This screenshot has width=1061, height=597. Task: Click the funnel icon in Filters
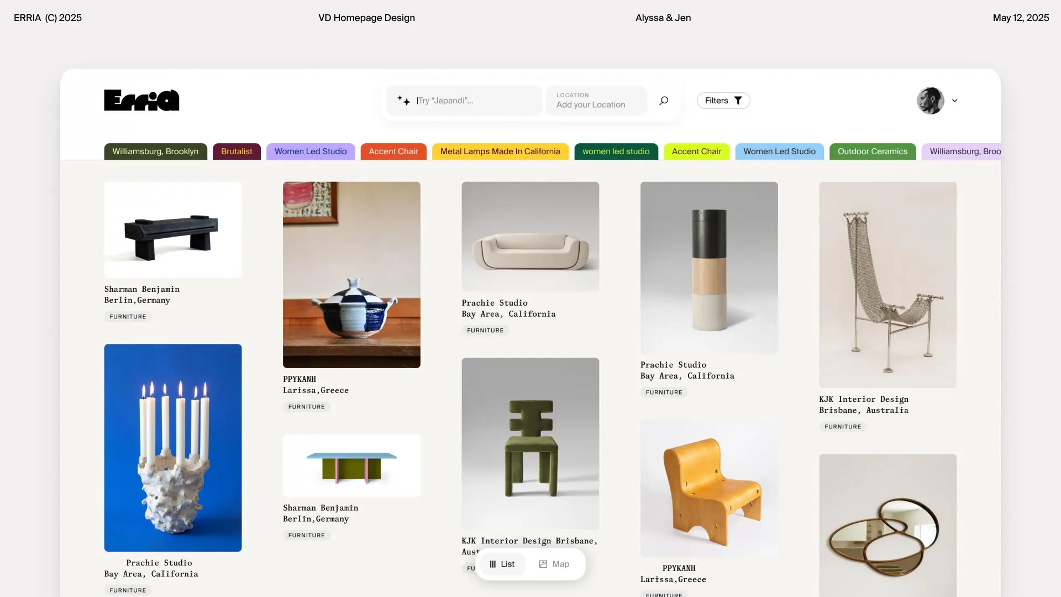[x=738, y=101]
